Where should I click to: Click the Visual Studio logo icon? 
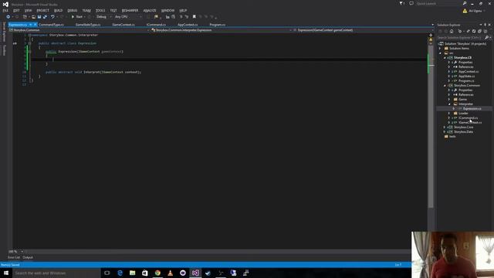click(5, 4)
